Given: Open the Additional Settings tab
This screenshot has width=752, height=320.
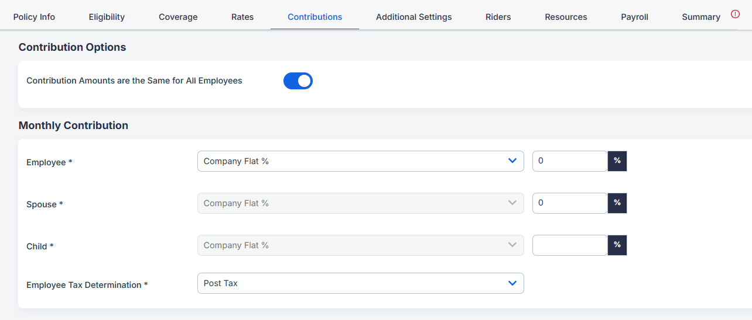Looking at the screenshot, I should tap(414, 17).
